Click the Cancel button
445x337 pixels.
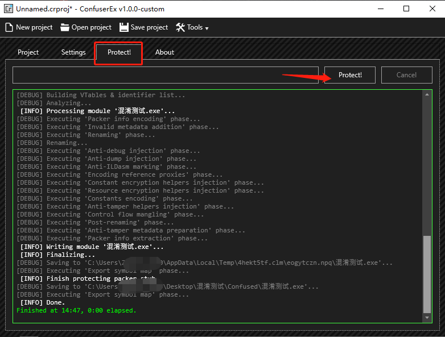click(406, 75)
